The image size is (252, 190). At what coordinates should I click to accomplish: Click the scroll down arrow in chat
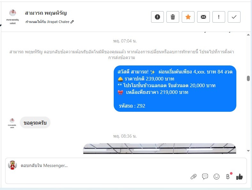click(248, 151)
